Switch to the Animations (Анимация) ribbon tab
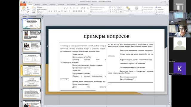Image resolution: width=191 pixels, height=107 pixels. 61,5
